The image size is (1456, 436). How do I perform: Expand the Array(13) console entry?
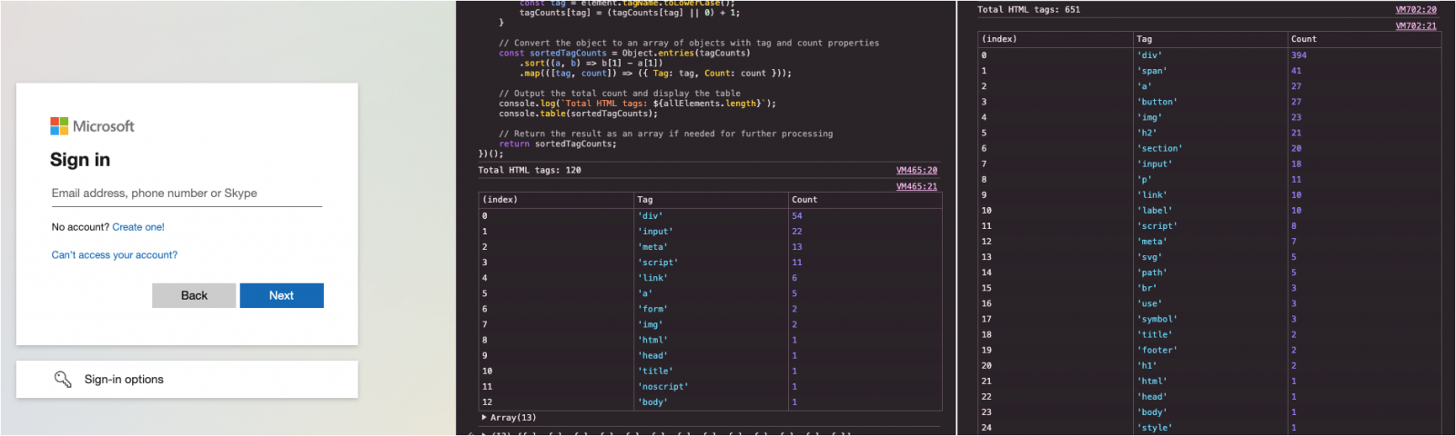pos(485,418)
